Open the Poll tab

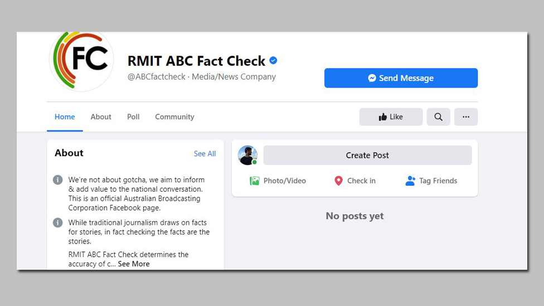point(133,117)
